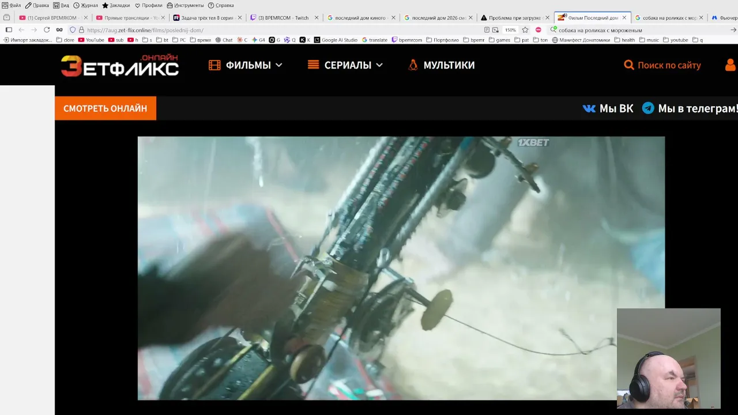Open the Chat bookmark
Image resolution: width=738 pixels, height=415 pixels.
(x=224, y=40)
